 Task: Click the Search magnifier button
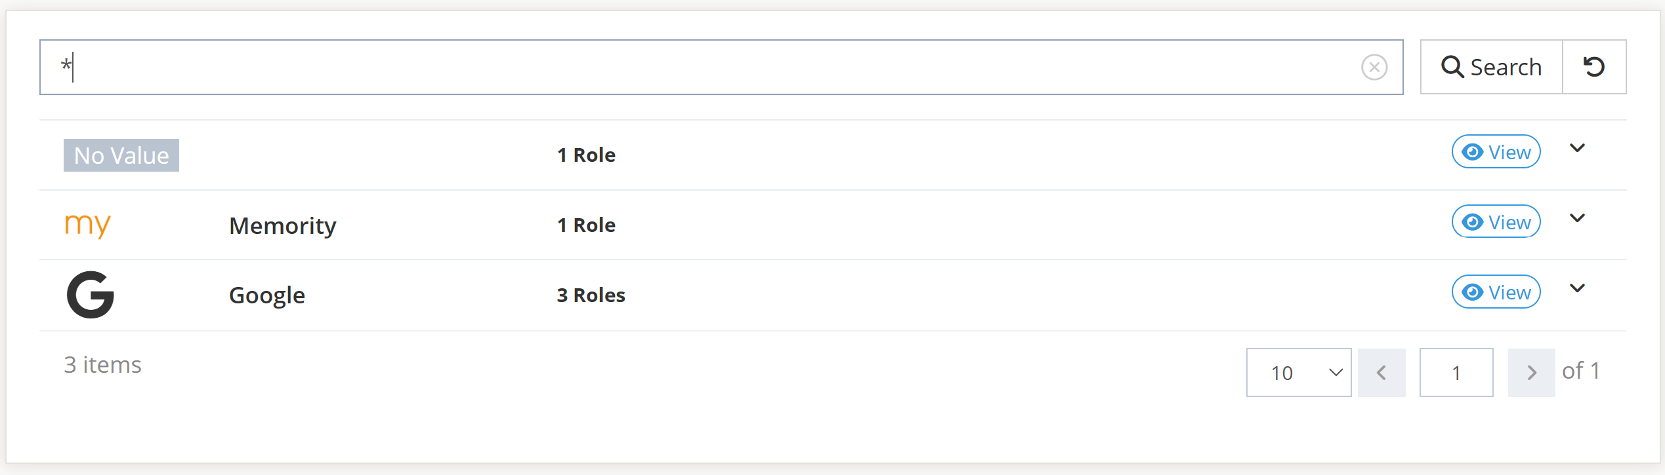point(1491,67)
